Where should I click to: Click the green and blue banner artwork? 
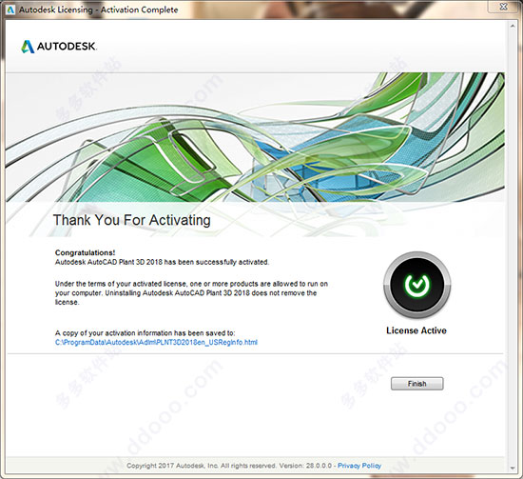255,137
